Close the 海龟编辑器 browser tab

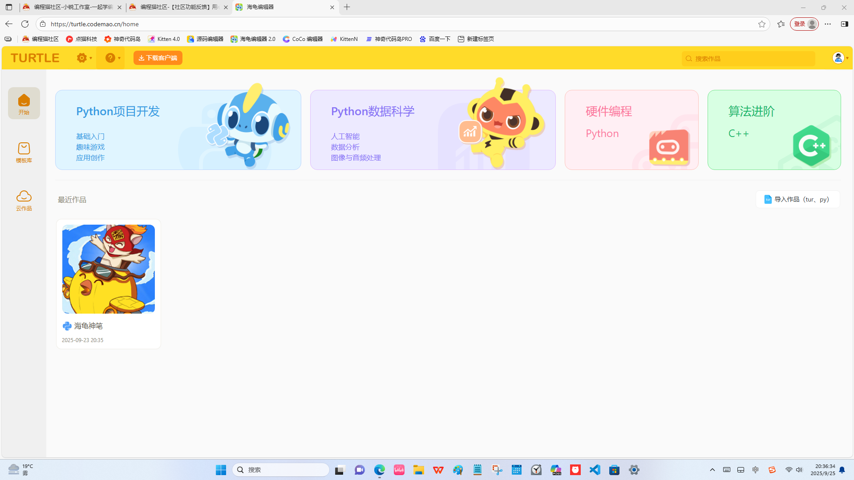coord(332,7)
